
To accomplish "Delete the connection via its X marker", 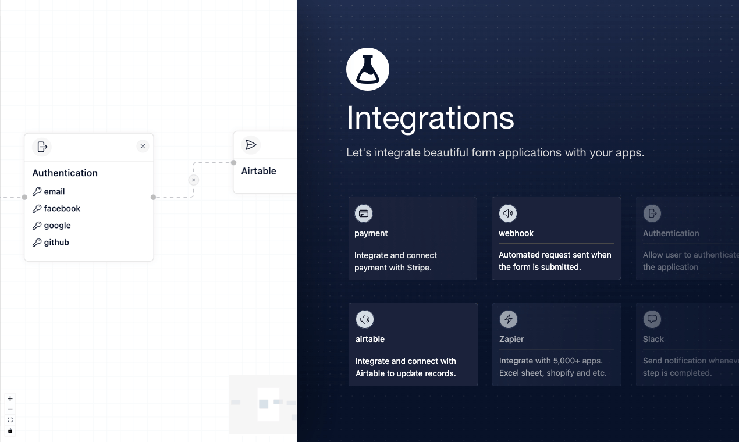I will pyautogui.click(x=193, y=180).
